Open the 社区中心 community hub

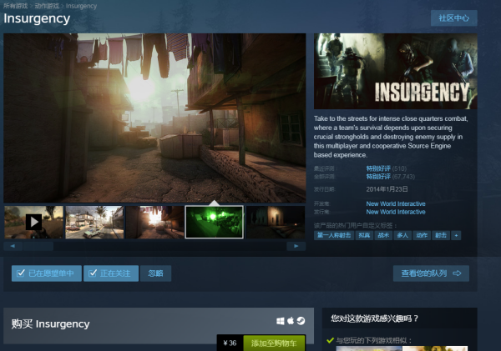[x=453, y=18]
